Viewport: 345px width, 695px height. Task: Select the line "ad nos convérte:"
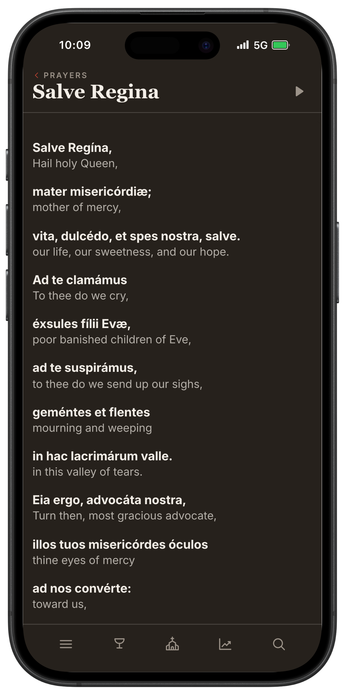pos(82,588)
